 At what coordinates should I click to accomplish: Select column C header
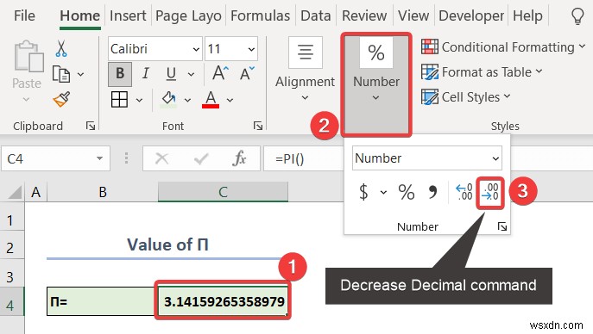tap(224, 192)
